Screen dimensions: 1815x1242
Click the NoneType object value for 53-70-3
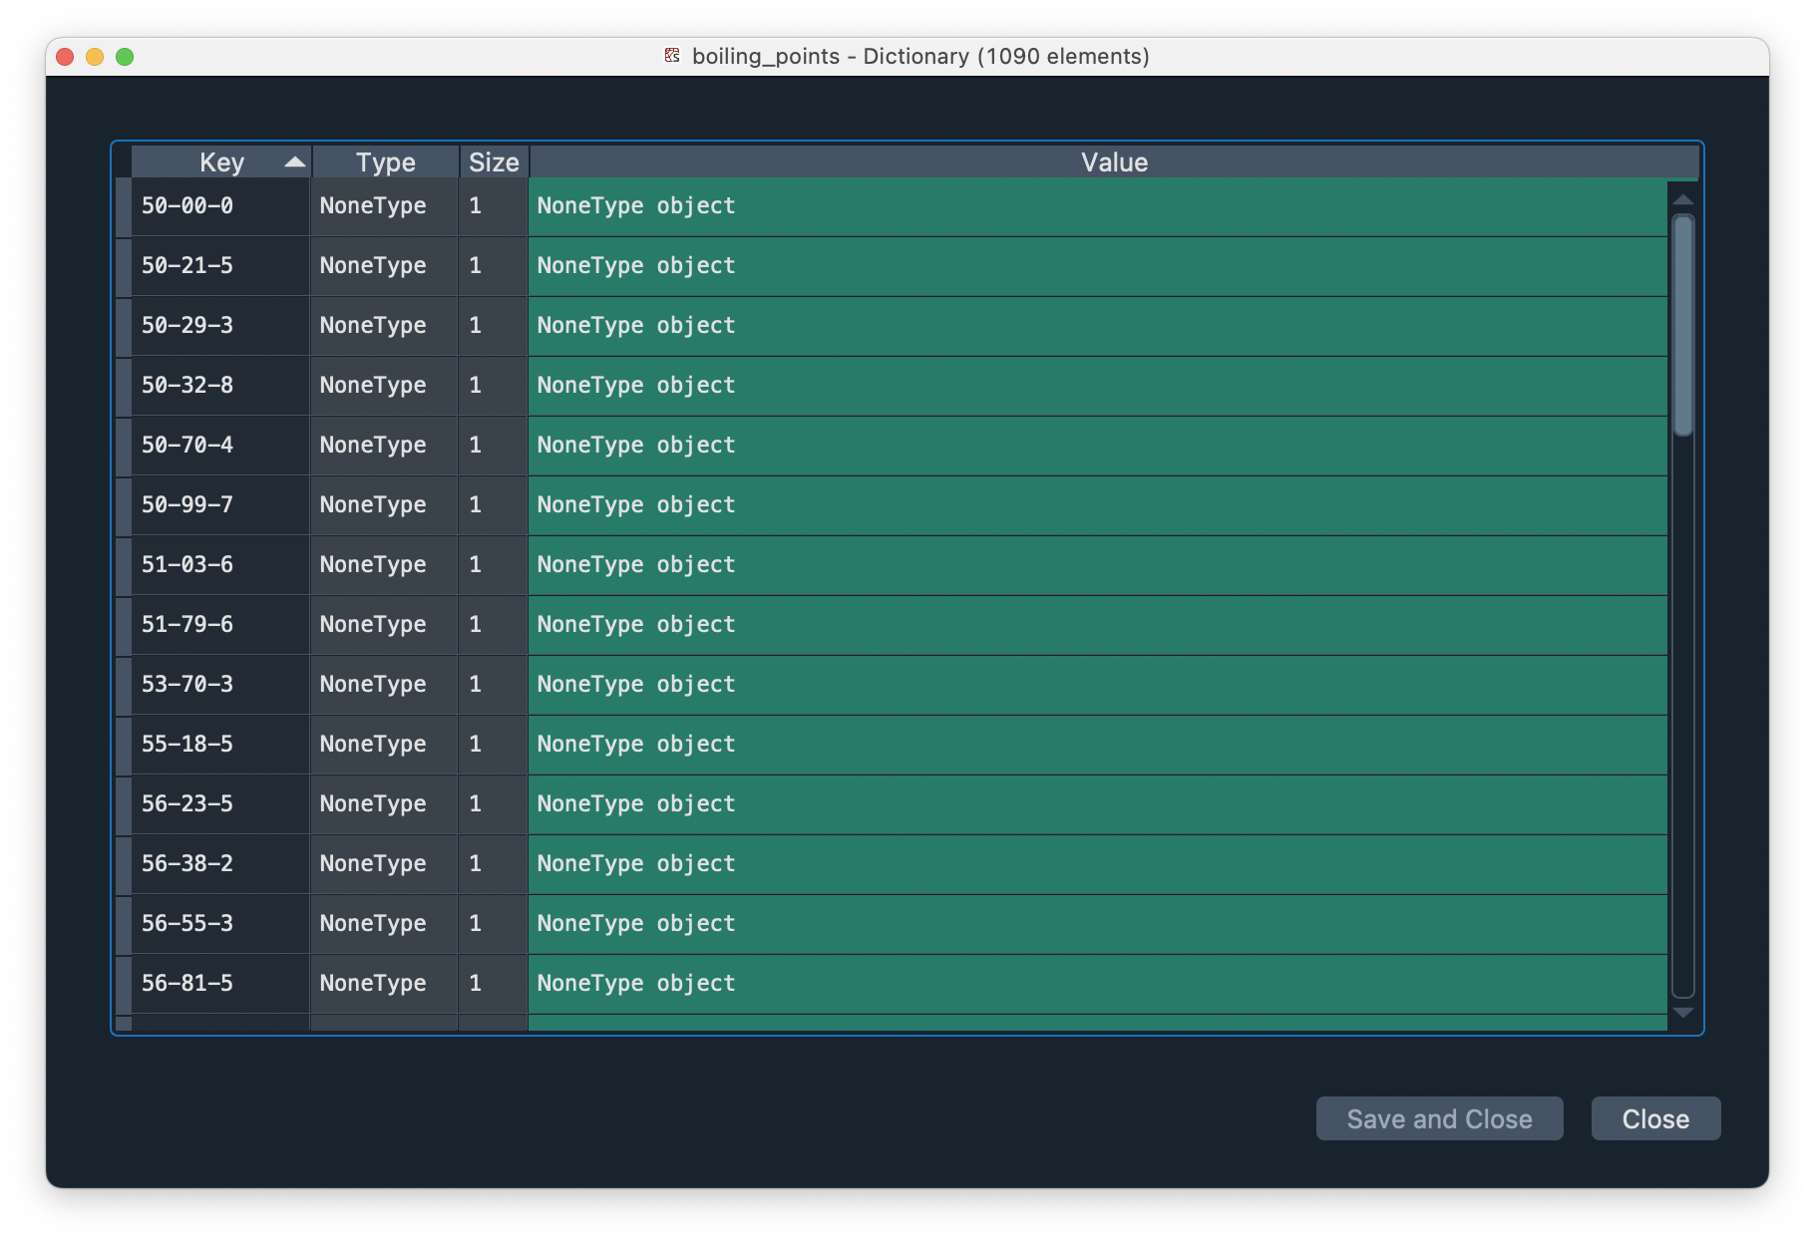1098,685
